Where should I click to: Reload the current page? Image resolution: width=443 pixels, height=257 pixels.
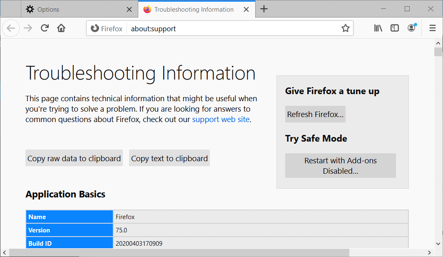[45, 28]
